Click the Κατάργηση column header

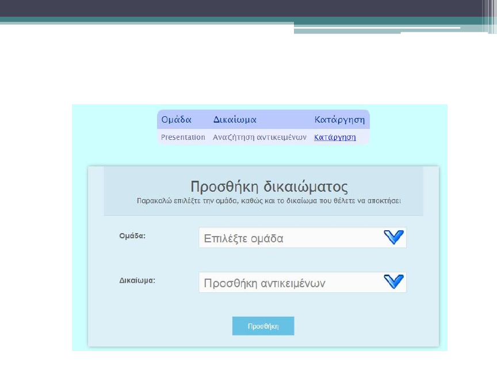tap(339, 120)
